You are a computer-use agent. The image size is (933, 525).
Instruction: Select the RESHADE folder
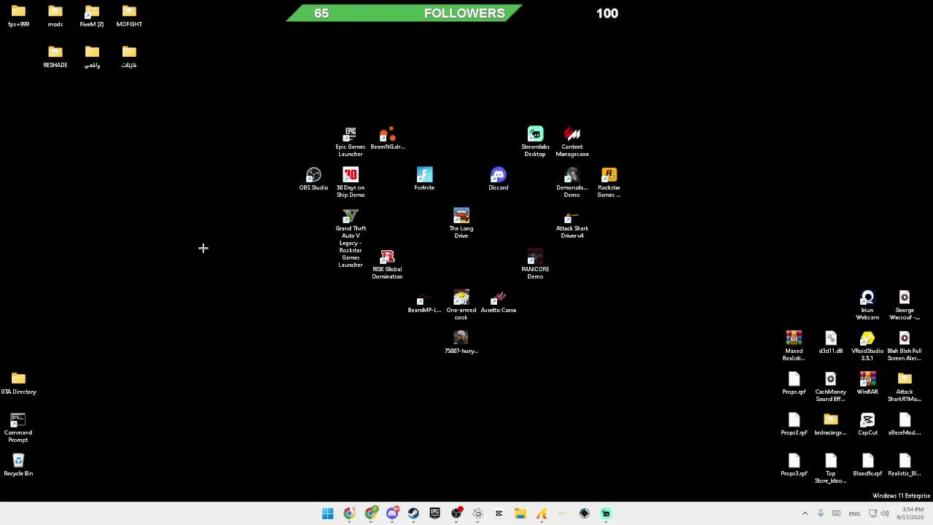[x=55, y=57]
